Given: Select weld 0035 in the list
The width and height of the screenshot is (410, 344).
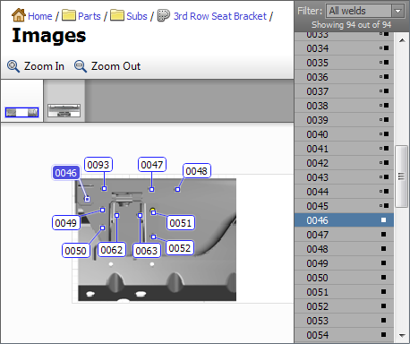Looking at the screenshot, I should (x=344, y=63).
